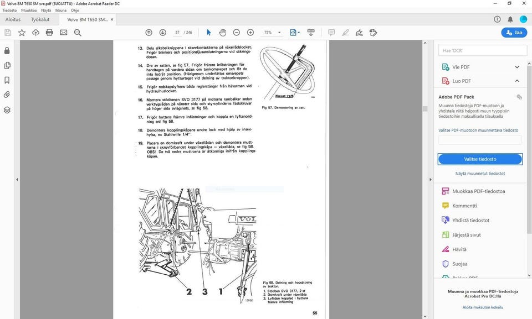Collapse the right tools pane arrow
Screen dimensions: 532x319
click(429, 179)
